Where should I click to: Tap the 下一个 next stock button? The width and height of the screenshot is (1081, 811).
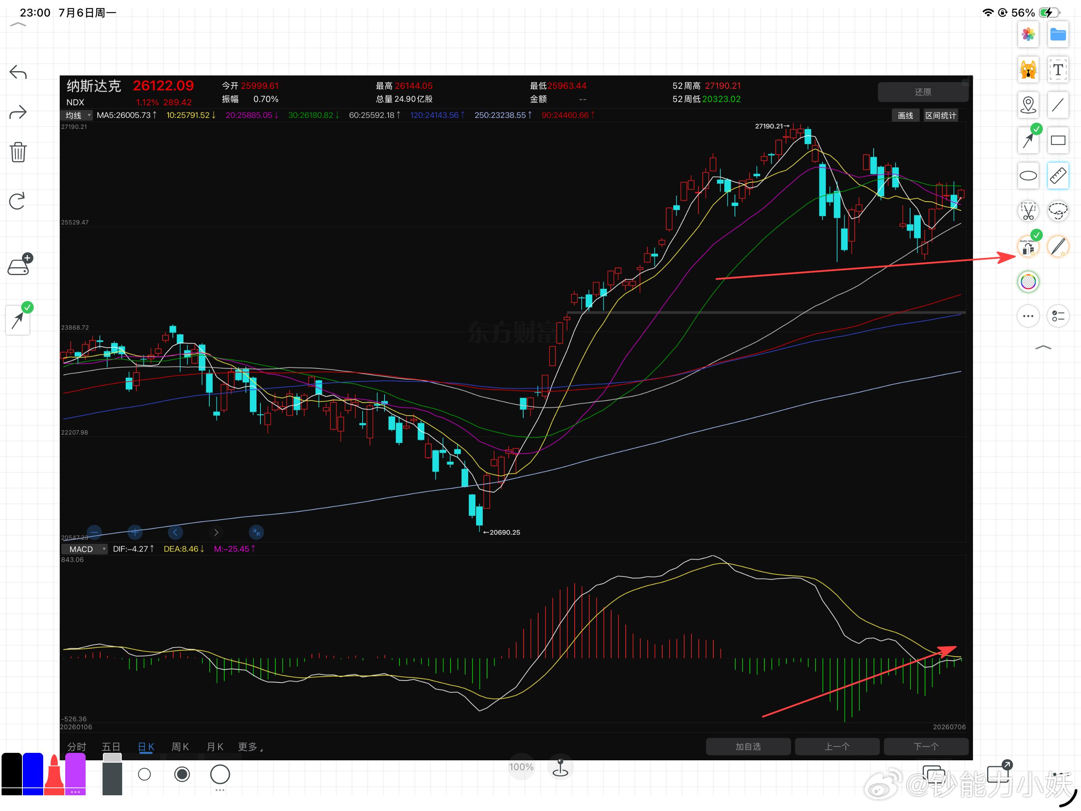(926, 747)
